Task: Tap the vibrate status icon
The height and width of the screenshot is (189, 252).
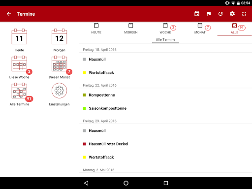Action: 227,3
